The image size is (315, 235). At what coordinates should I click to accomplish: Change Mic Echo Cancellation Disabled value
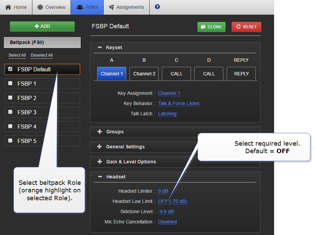coord(167,222)
